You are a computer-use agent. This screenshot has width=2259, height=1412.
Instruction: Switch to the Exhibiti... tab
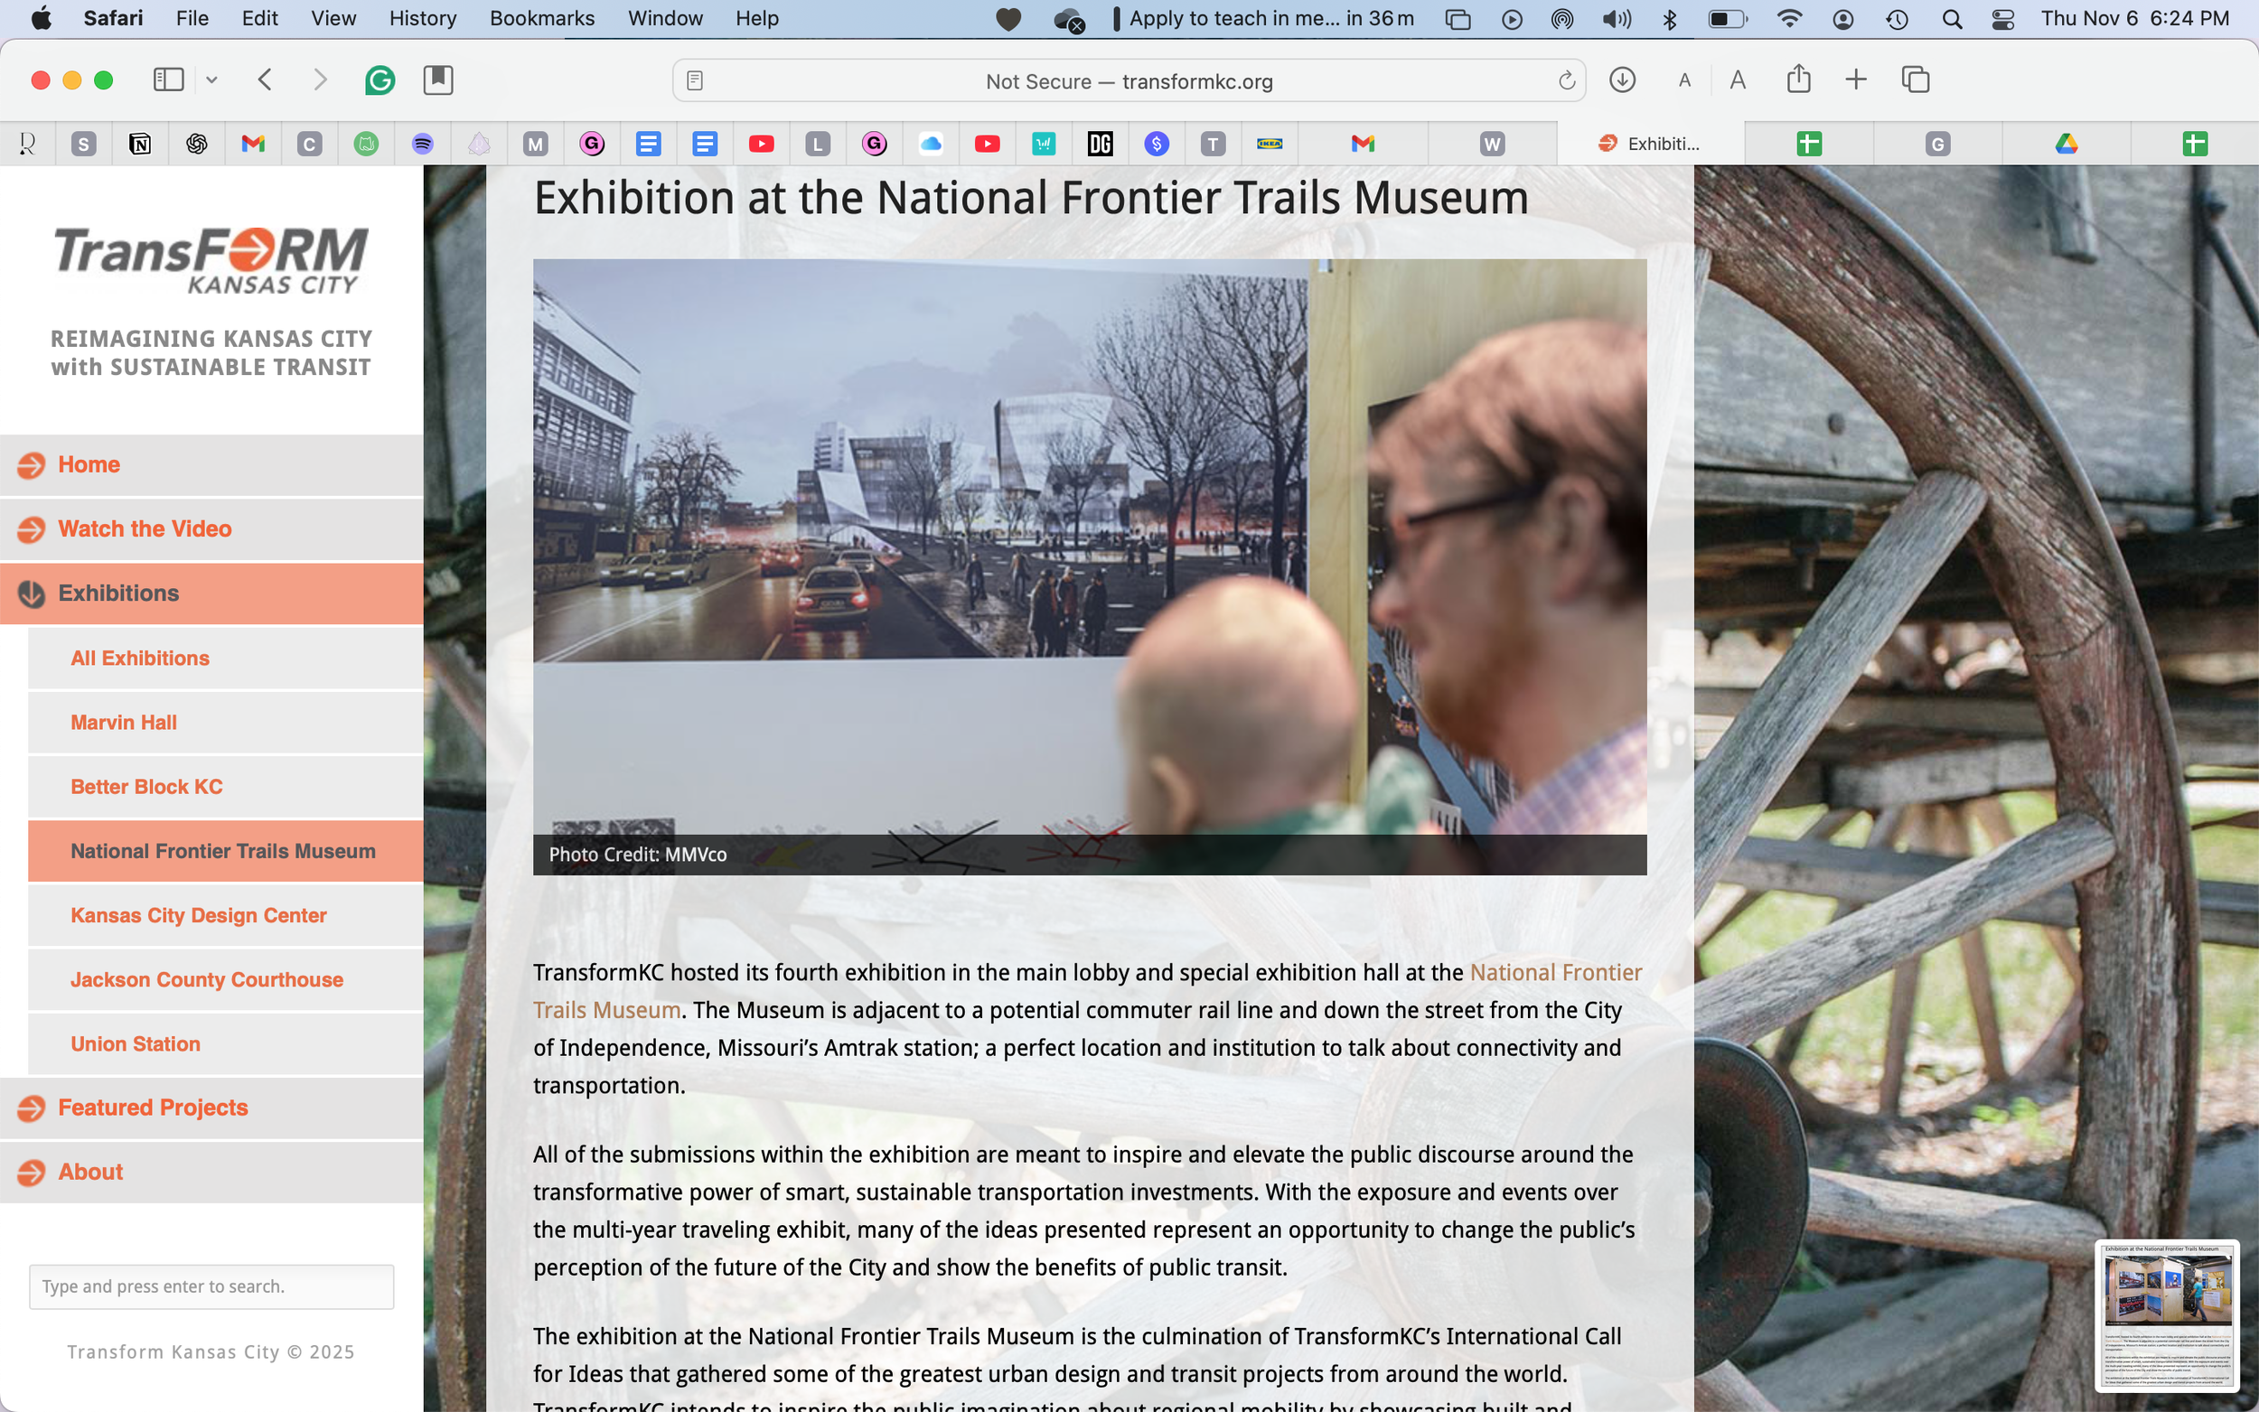(1650, 144)
